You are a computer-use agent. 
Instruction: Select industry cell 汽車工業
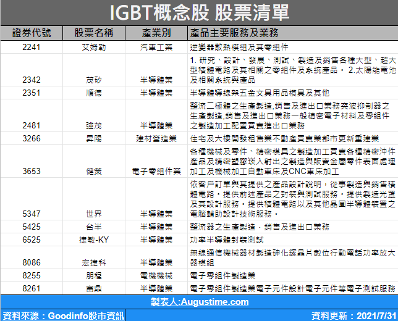[x=156, y=47]
